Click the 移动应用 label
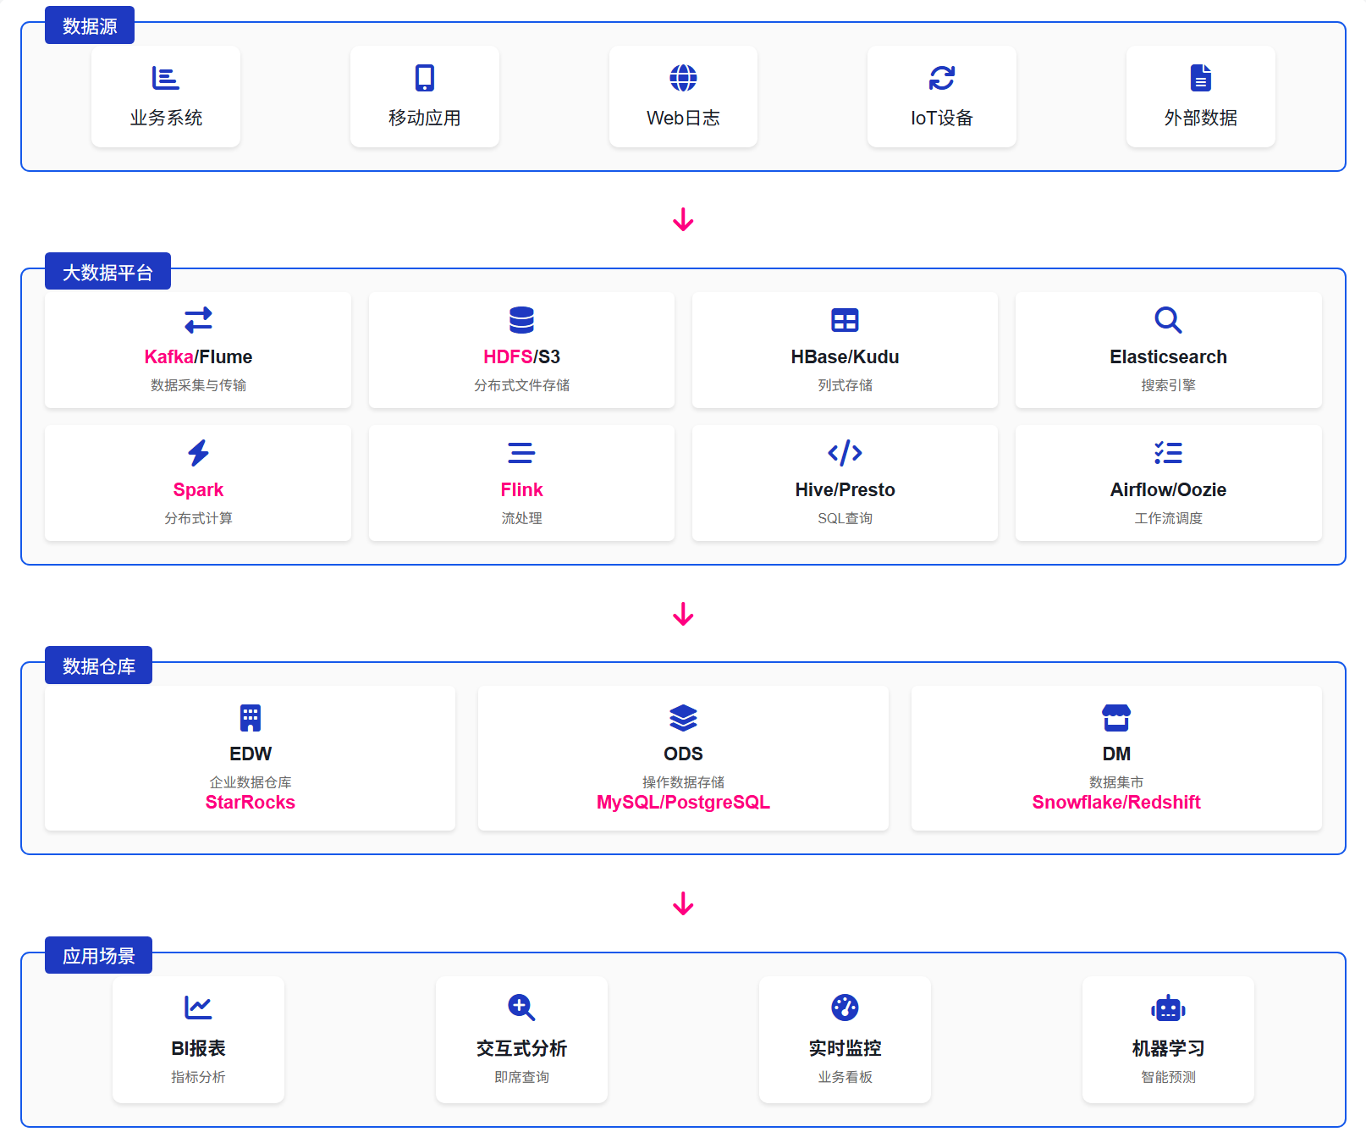Image resolution: width=1366 pixels, height=1143 pixels. tap(425, 118)
